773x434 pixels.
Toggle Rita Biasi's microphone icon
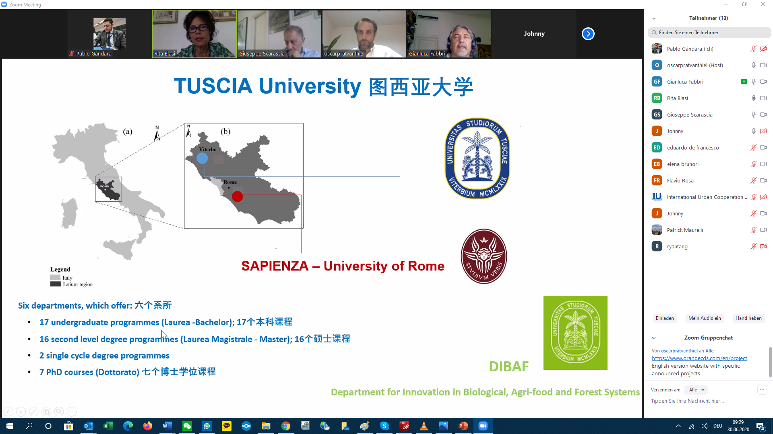[x=753, y=98]
